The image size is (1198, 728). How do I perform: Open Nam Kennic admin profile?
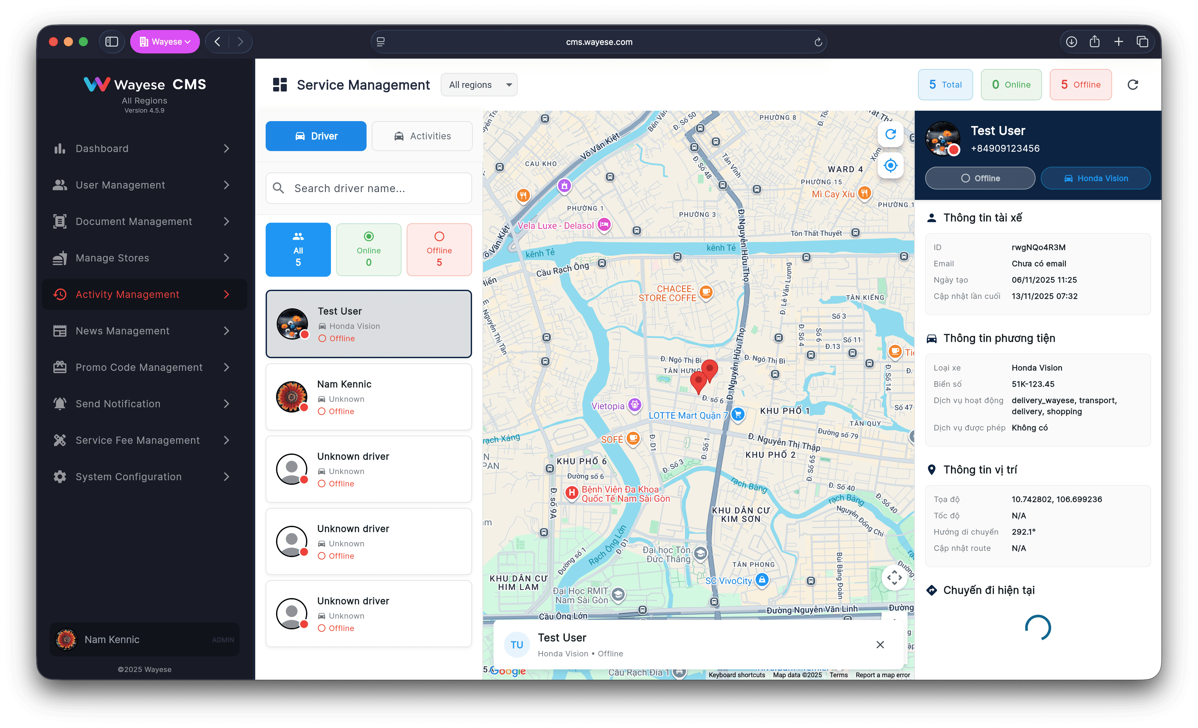coord(145,639)
